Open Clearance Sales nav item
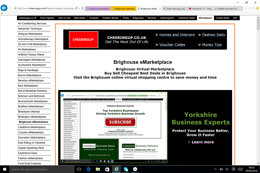The height and width of the screenshot is (173, 260). [x=187, y=18]
